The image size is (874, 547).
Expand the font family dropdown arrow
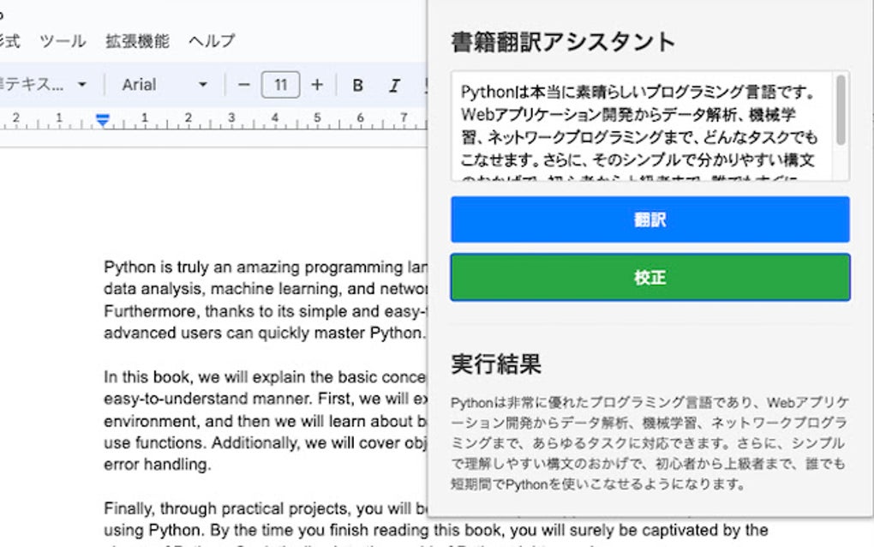[202, 85]
